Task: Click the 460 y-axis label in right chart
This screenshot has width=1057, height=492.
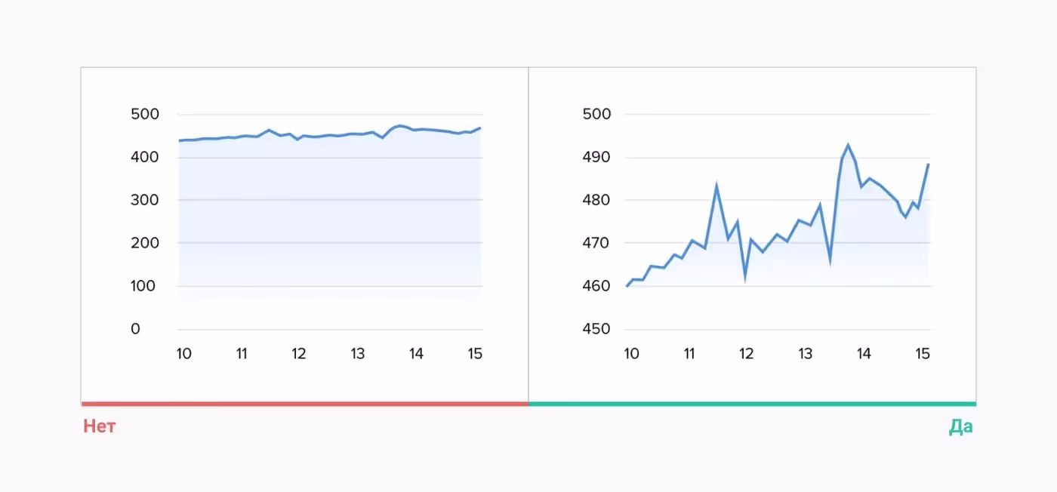Action: tap(596, 286)
